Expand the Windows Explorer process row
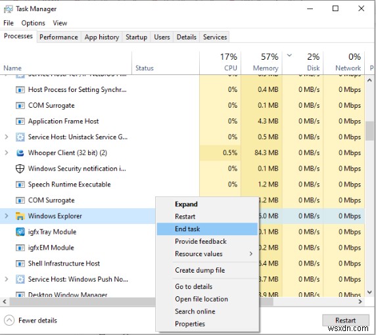The image size is (376, 335). click(7, 216)
